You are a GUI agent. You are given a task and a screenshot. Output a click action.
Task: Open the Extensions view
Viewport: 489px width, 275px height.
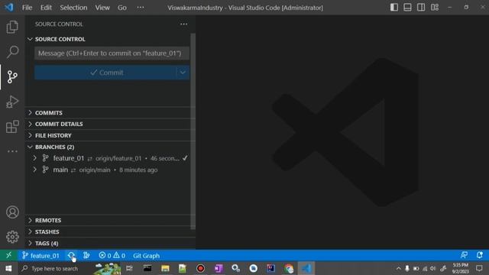click(x=12, y=127)
